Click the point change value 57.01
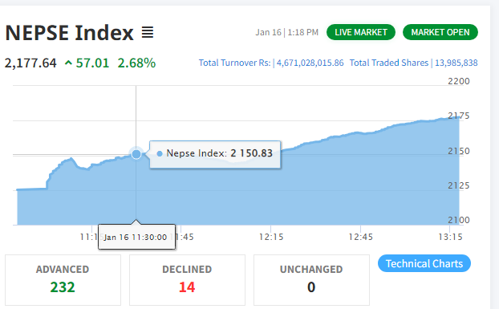Image resolution: width=499 pixels, height=309 pixels. [92, 63]
